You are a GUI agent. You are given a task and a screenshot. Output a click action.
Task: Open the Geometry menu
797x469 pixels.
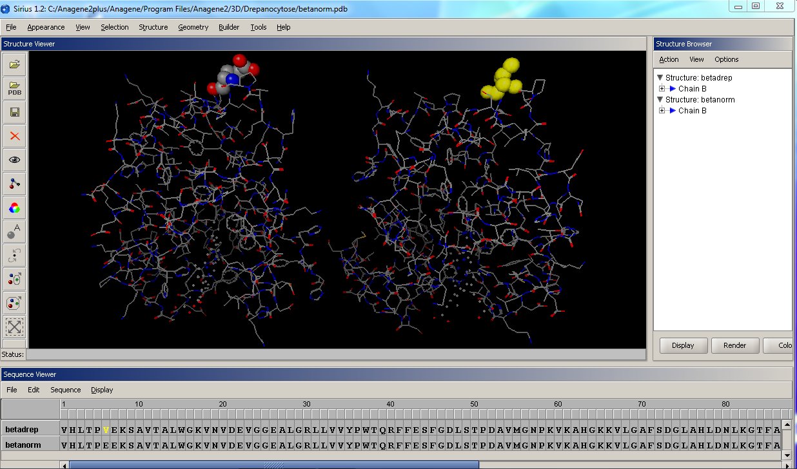193,27
